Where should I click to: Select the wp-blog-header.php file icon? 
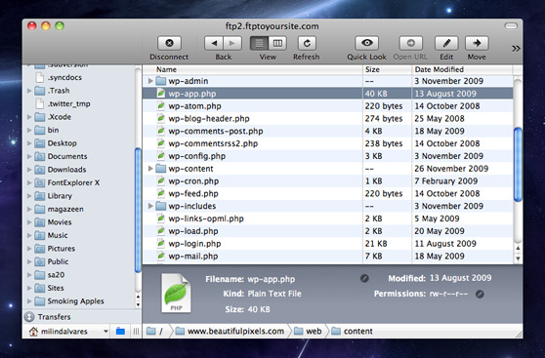pos(160,118)
